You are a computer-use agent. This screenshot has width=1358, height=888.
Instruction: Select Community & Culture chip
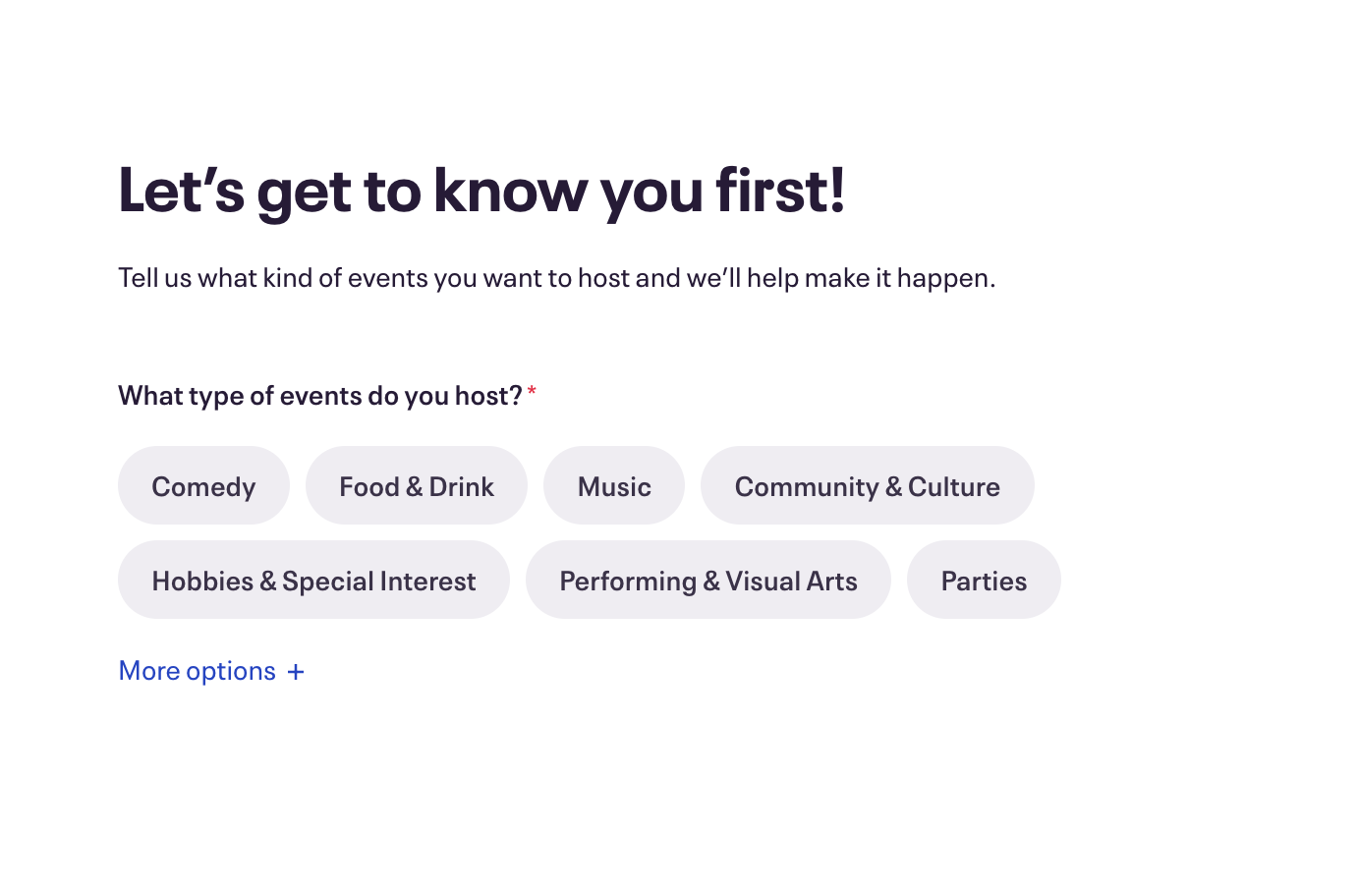(867, 486)
